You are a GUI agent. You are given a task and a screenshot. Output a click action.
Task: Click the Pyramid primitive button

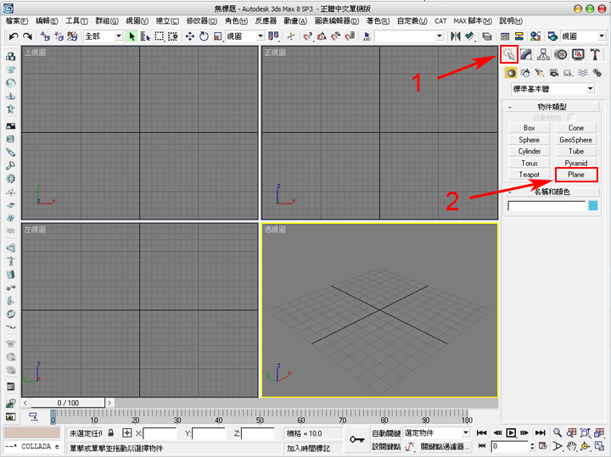point(576,163)
